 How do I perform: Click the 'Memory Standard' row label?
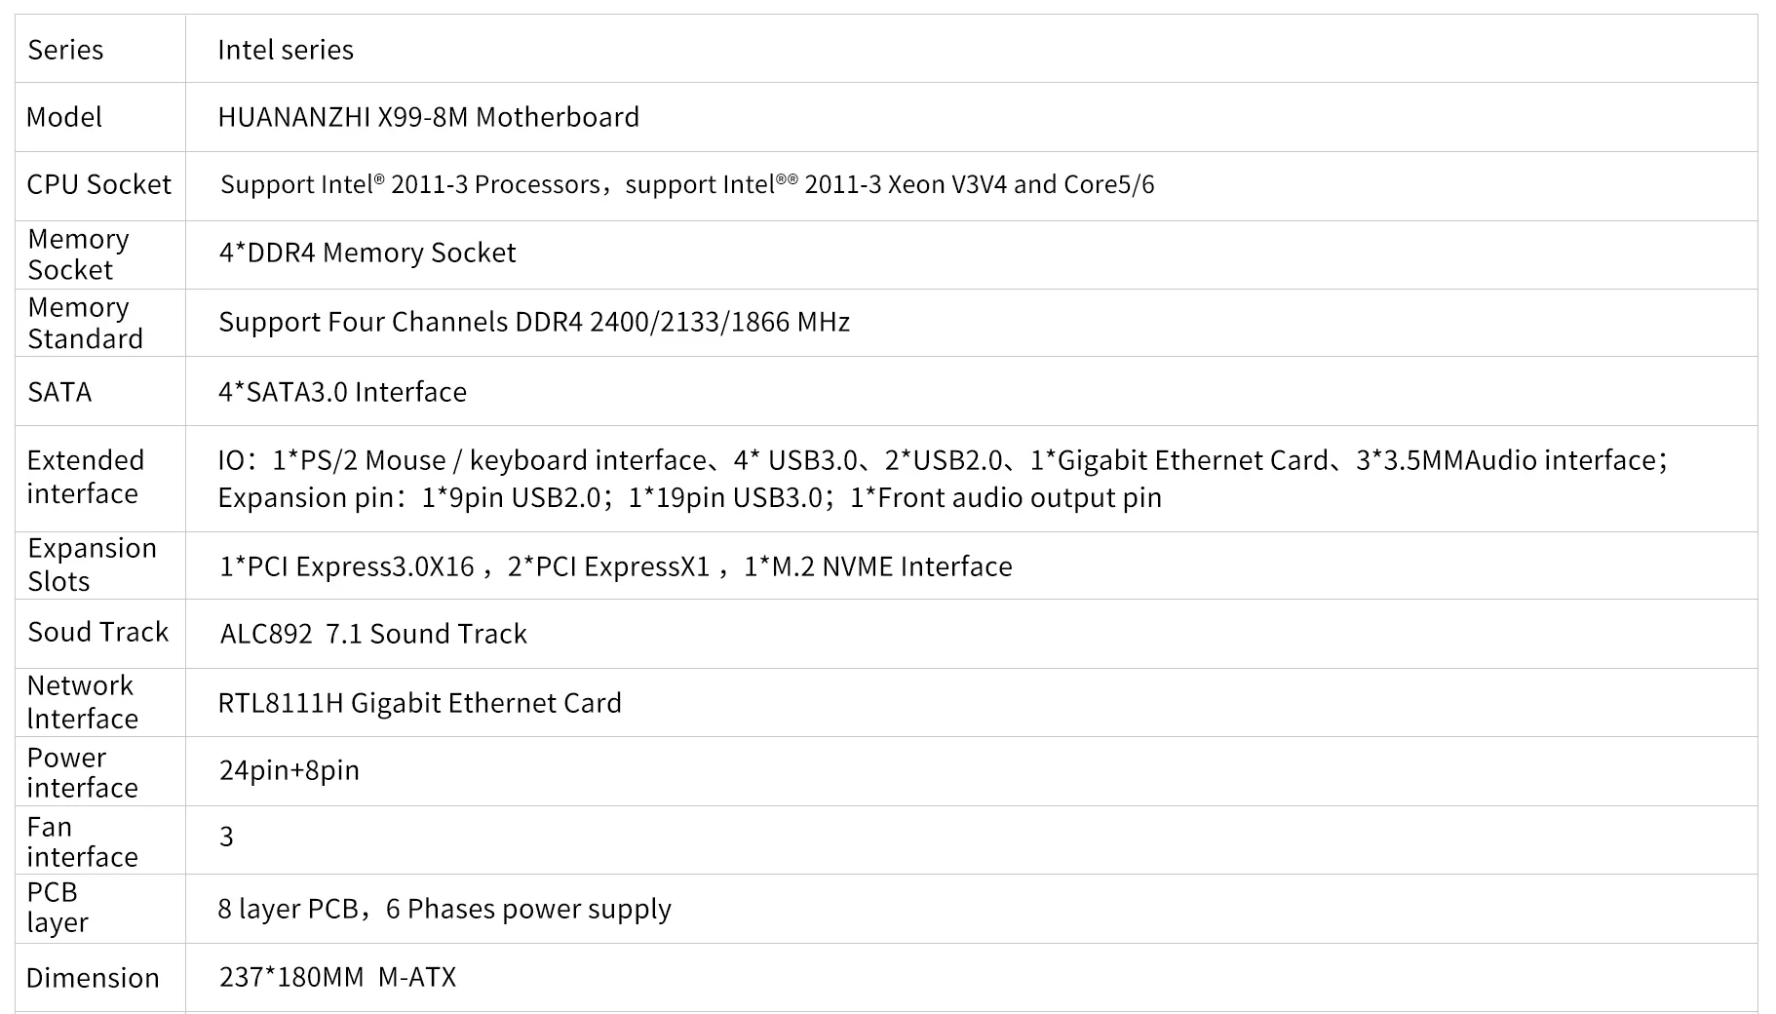tap(85, 323)
